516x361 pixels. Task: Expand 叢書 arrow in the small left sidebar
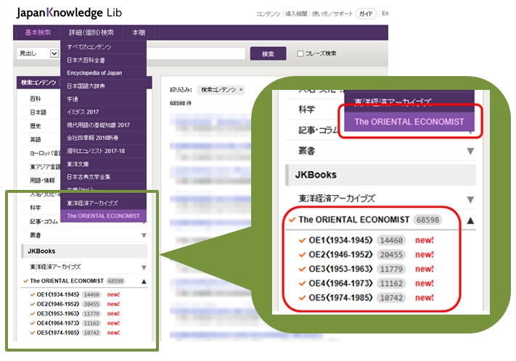[144, 236]
